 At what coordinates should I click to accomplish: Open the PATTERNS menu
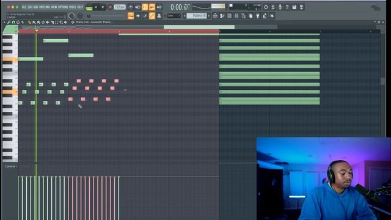(x=45, y=7)
